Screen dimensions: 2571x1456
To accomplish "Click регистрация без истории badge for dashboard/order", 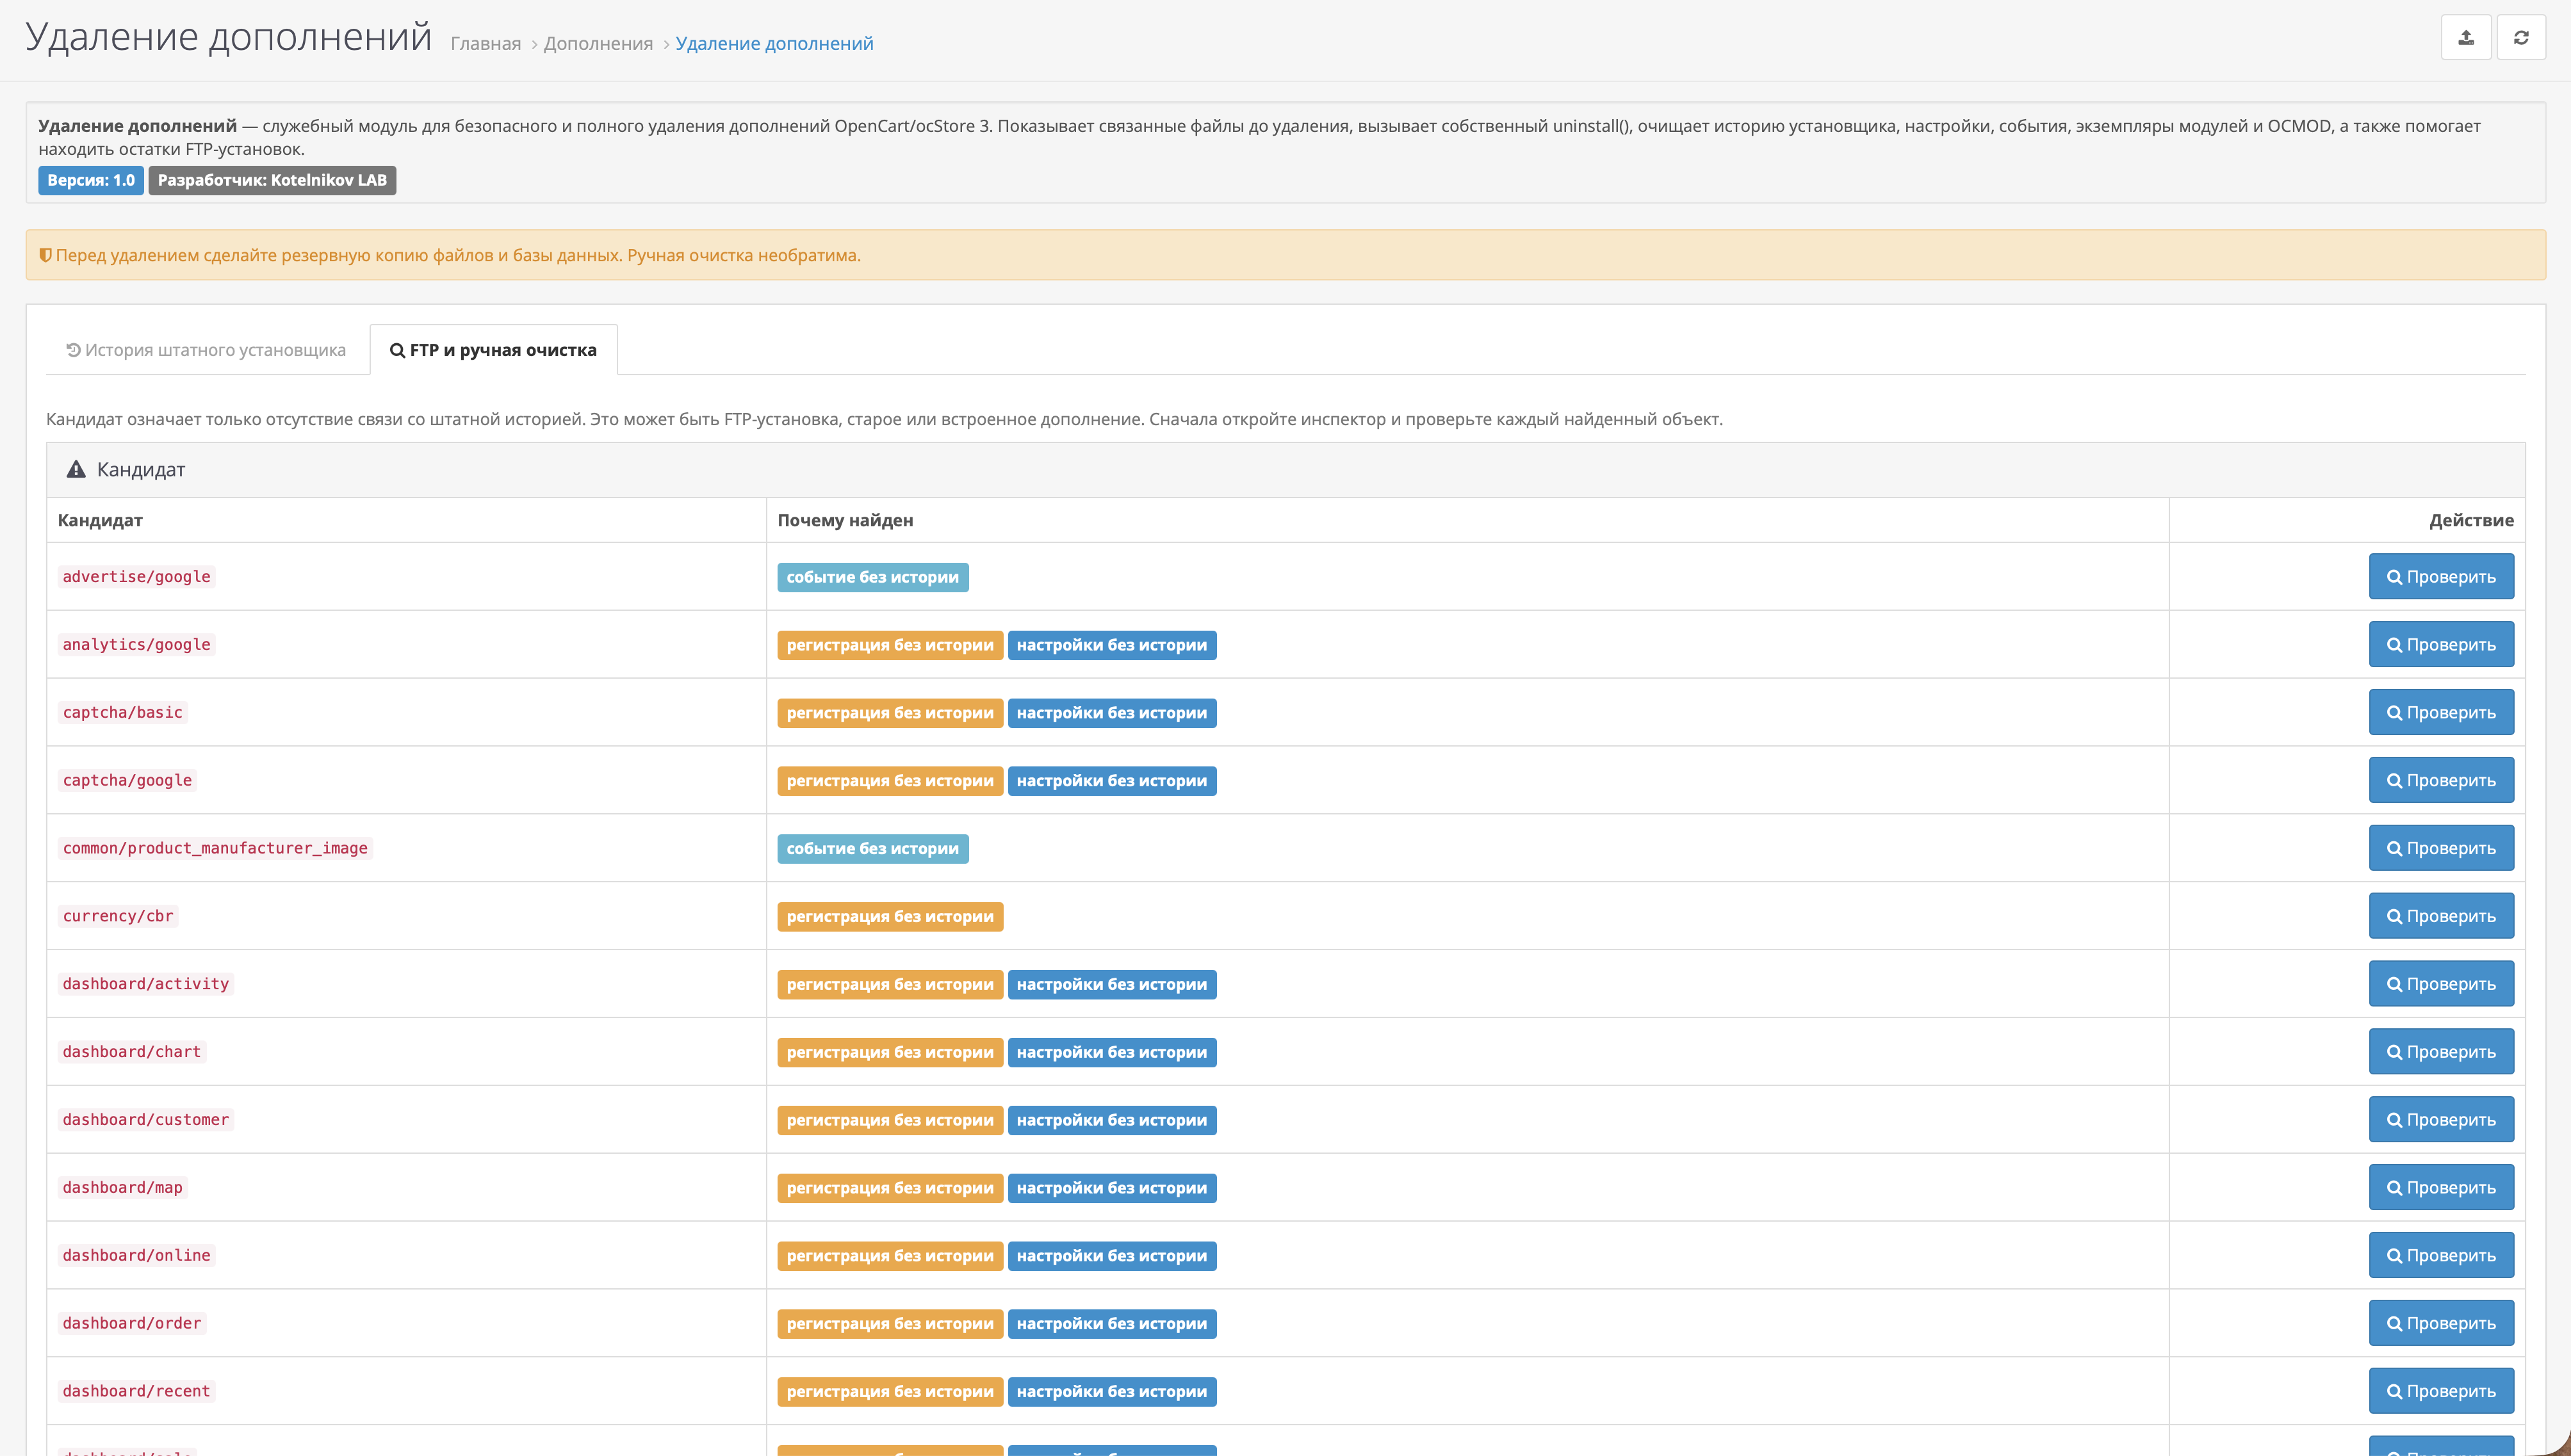I will click(x=890, y=1325).
